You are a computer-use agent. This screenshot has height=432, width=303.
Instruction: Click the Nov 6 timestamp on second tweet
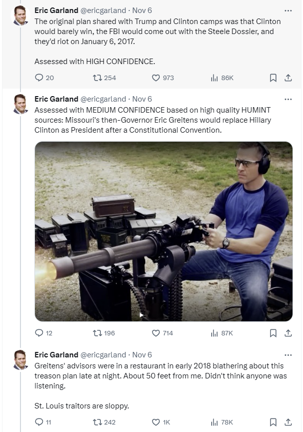point(142,99)
